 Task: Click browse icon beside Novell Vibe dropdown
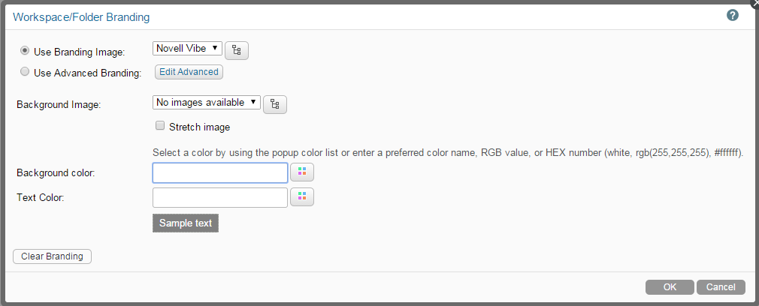pyautogui.click(x=237, y=50)
